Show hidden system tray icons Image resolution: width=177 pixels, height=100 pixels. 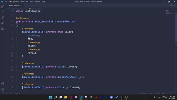[x=152, y=97]
